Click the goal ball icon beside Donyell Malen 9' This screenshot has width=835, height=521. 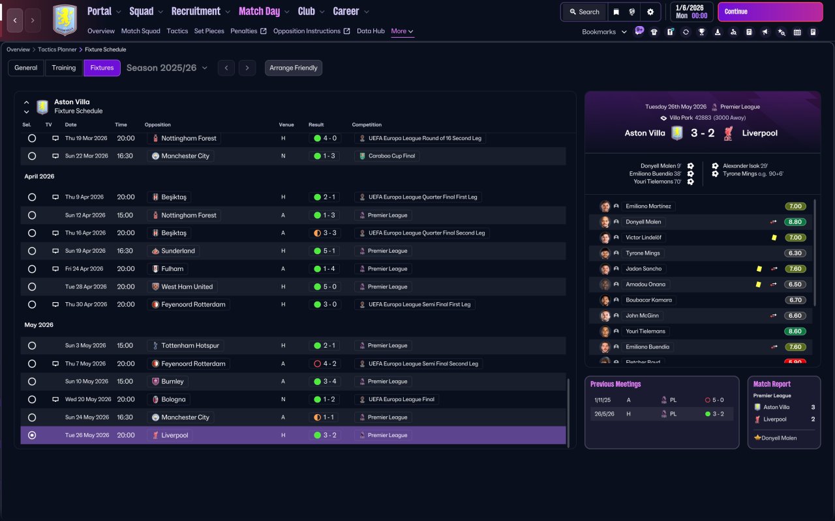[690, 166]
